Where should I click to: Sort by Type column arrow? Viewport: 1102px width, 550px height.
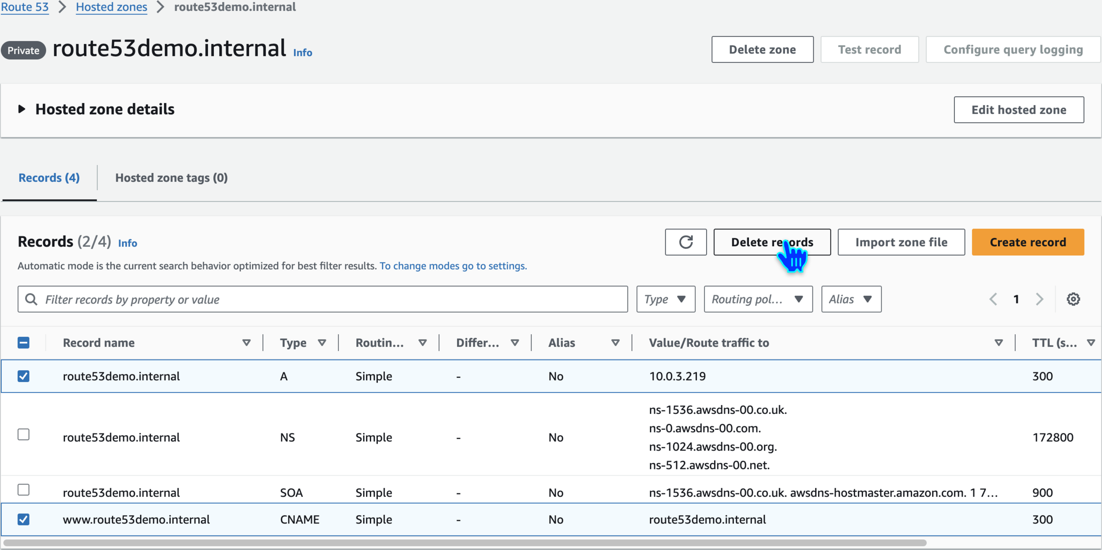pyautogui.click(x=322, y=343)
